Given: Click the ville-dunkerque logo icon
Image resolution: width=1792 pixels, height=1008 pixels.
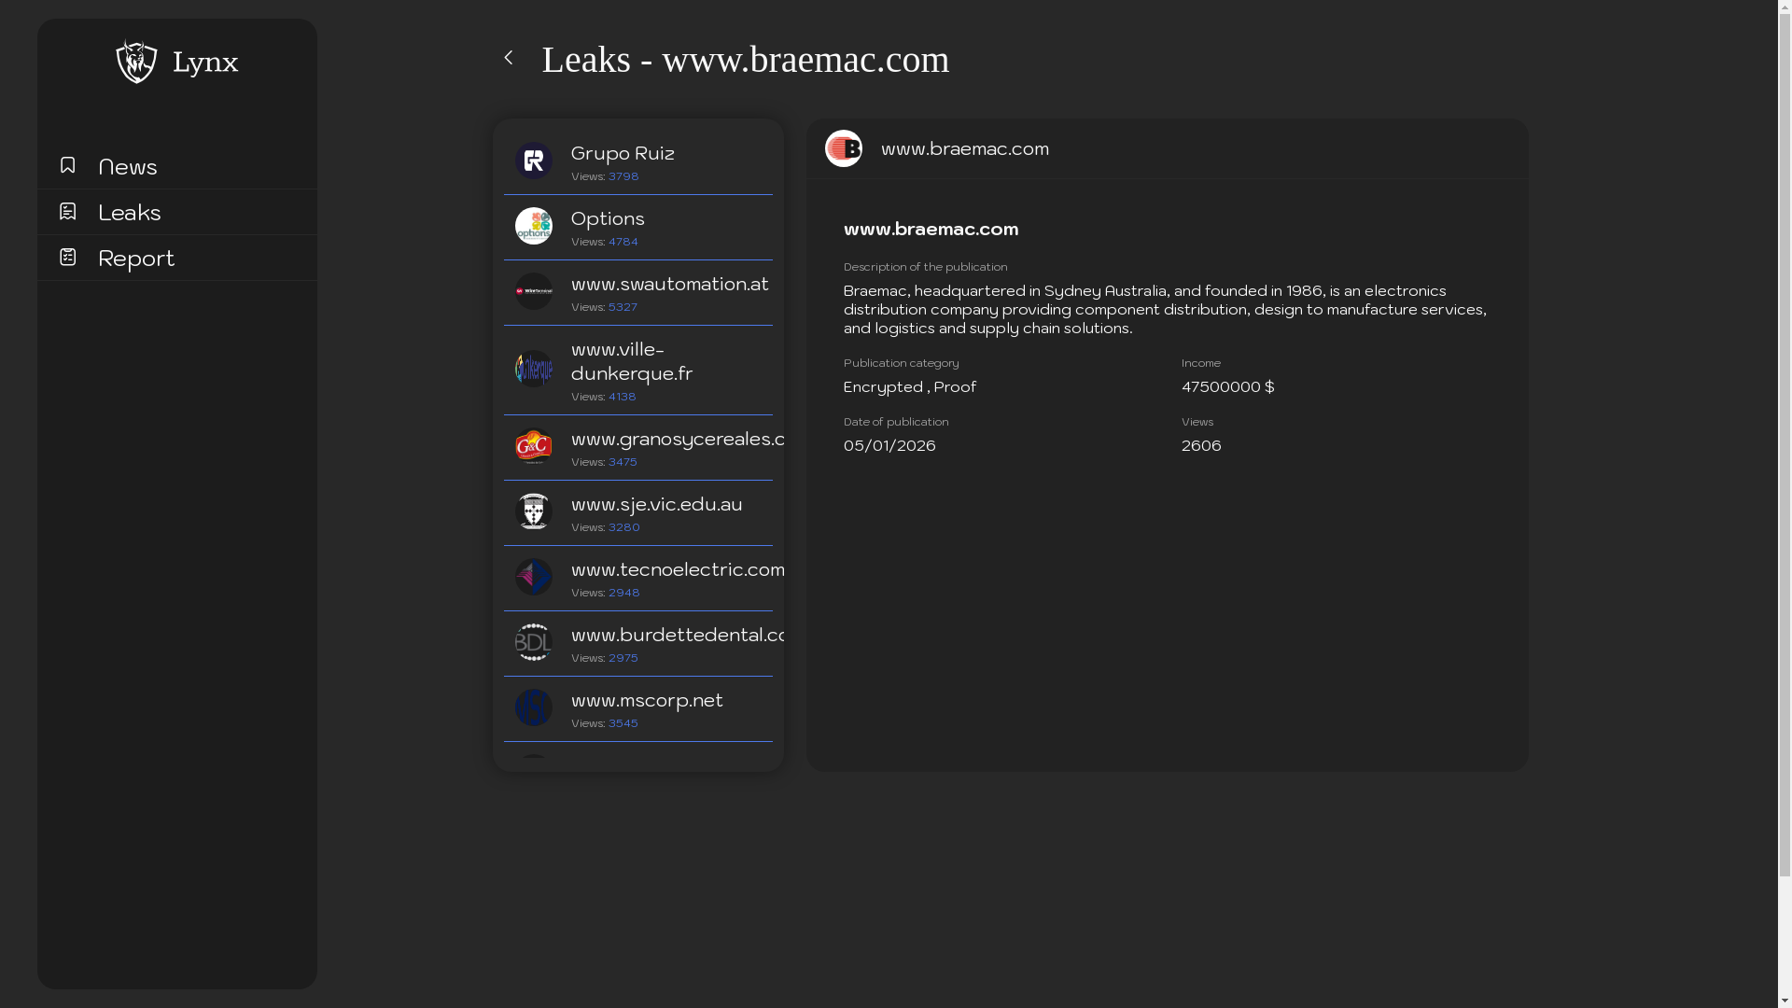Looking at the screenshot, I should (534, 369).
